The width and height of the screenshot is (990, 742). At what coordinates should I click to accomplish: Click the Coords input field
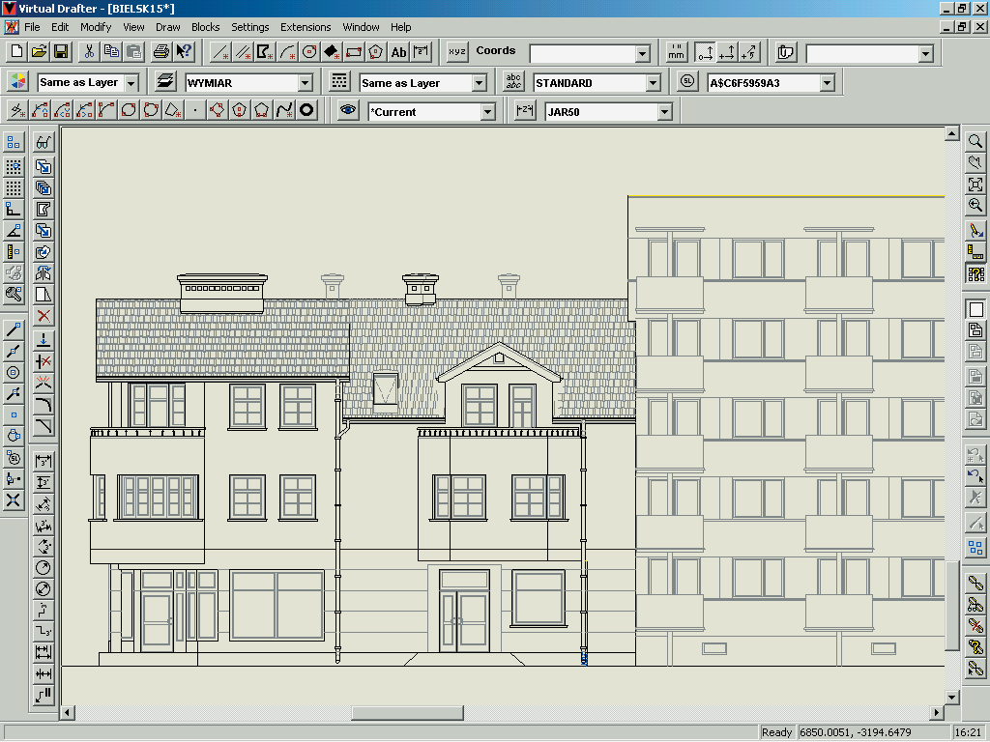582,53
